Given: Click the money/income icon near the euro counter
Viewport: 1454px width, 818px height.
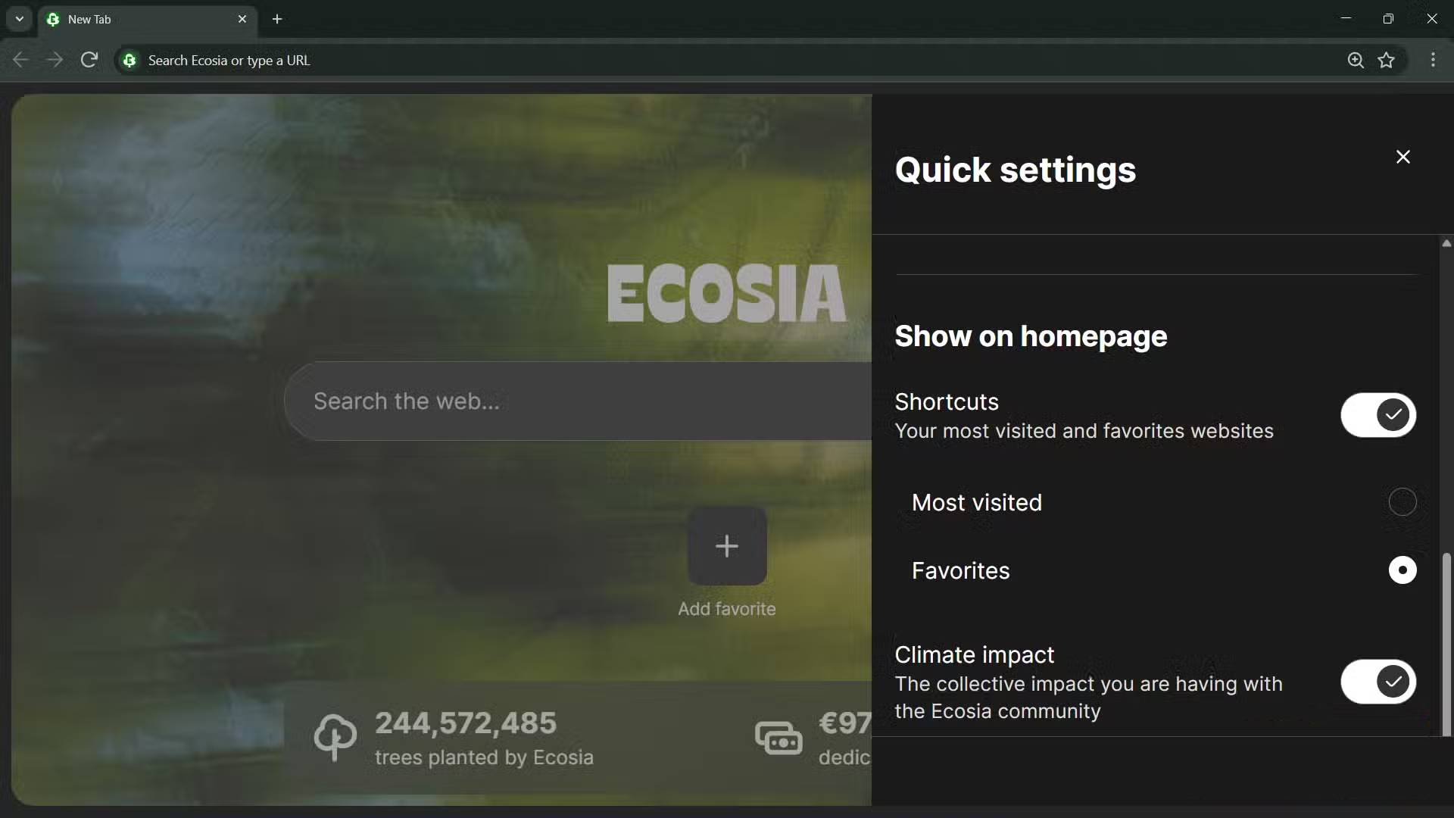Looking at the screenshot, I should coord(778,738).
